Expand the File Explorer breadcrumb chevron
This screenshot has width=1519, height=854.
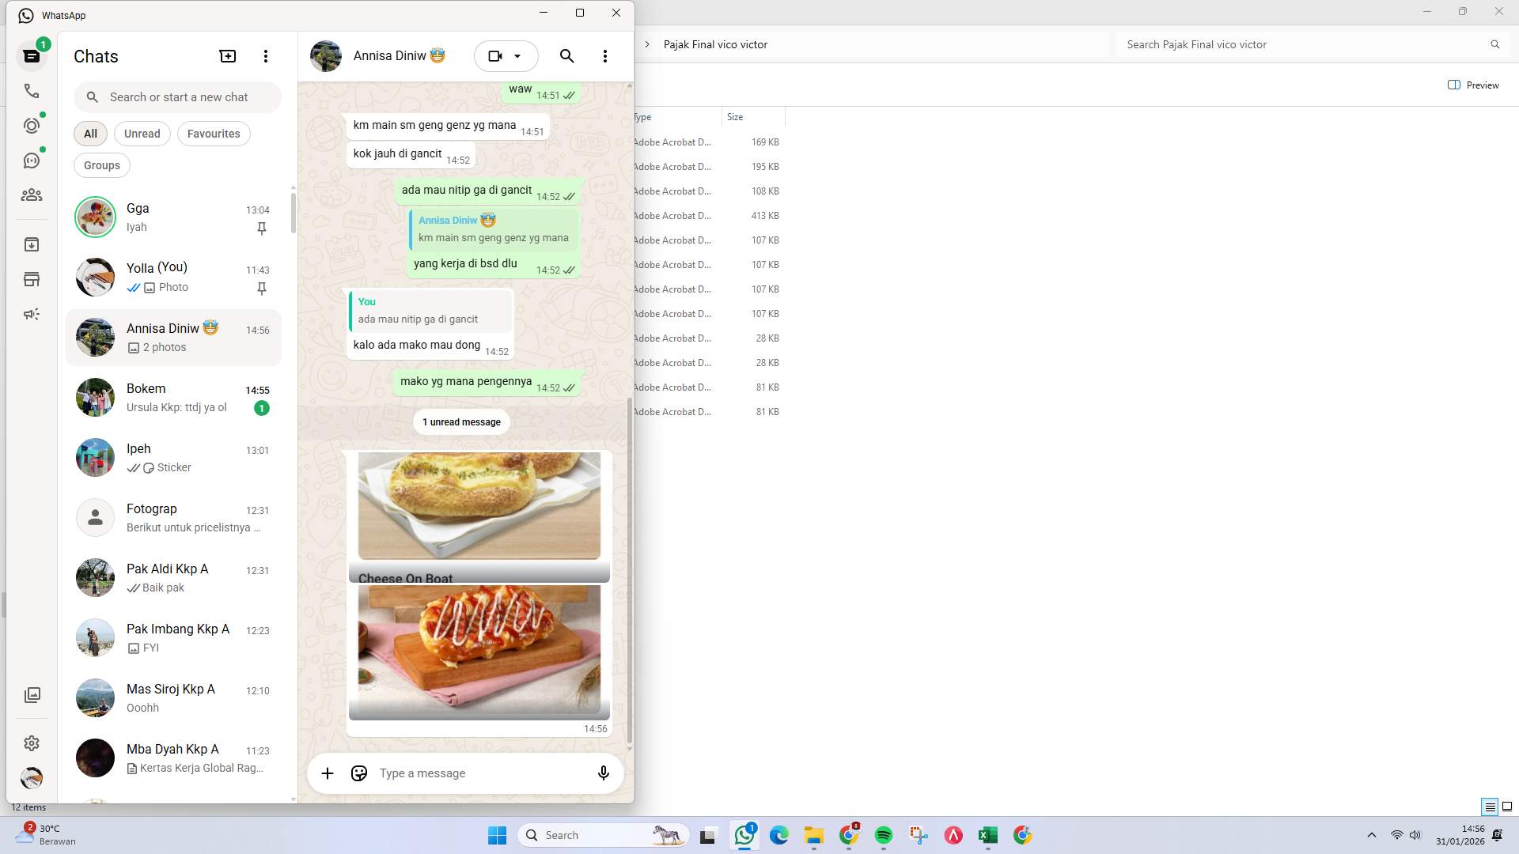pyautogui.click(x=649, y=44)
